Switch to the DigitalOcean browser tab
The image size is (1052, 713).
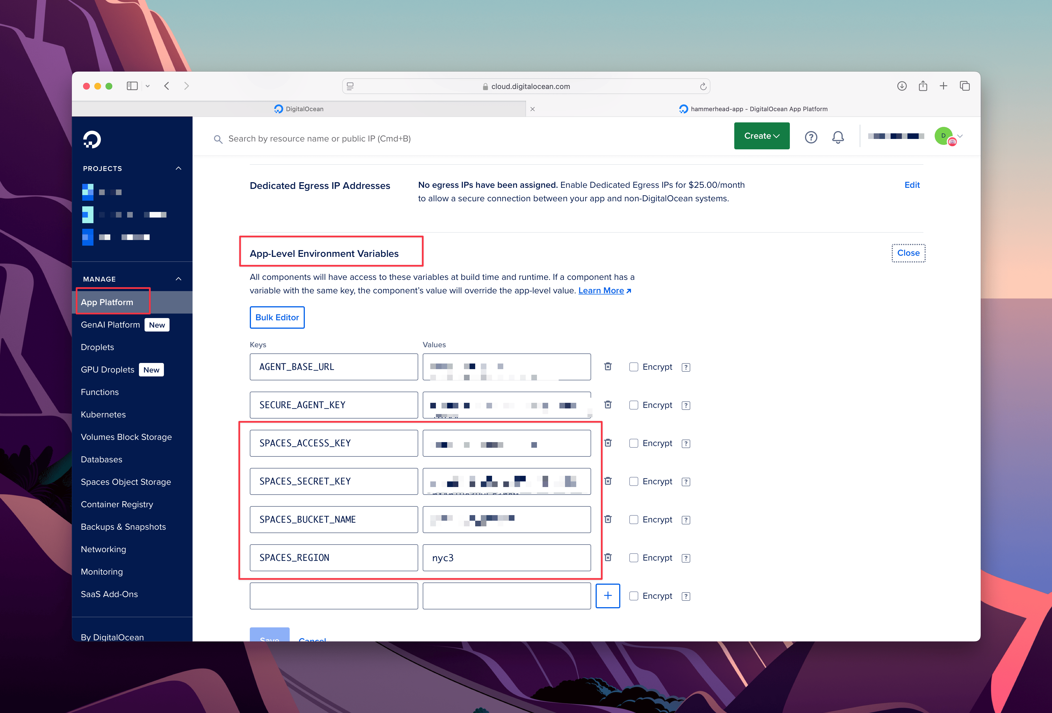tap(299, 109)
